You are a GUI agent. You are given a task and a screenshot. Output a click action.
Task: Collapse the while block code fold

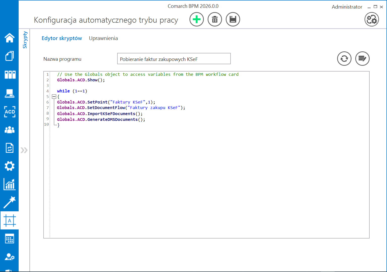(54, 96)
